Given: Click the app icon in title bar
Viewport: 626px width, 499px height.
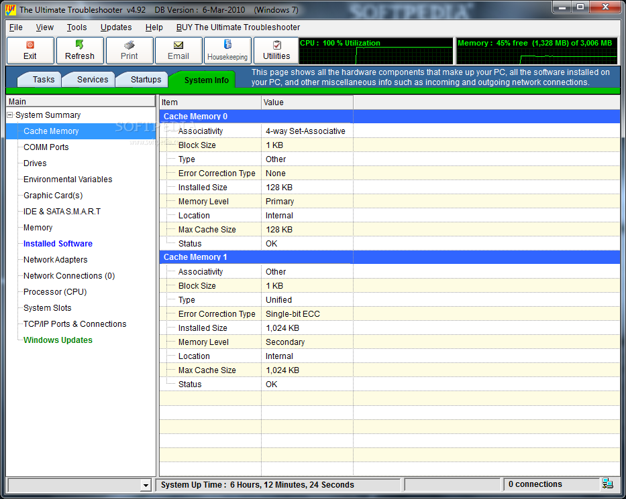Looking at the screenshot, I should [10, 9].
